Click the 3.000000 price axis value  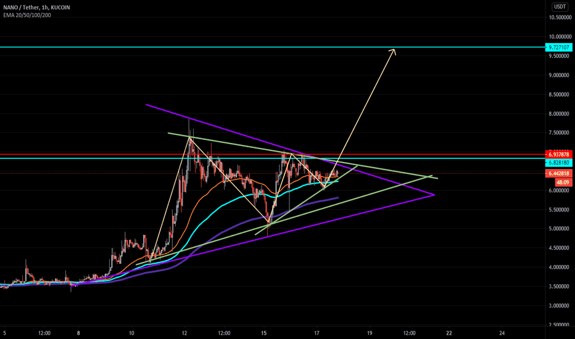point(560,305)
